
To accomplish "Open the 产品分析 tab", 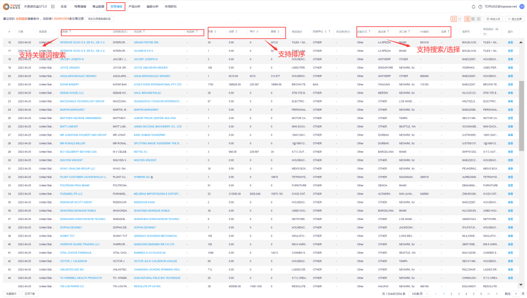I will click(x=135, y=6).
